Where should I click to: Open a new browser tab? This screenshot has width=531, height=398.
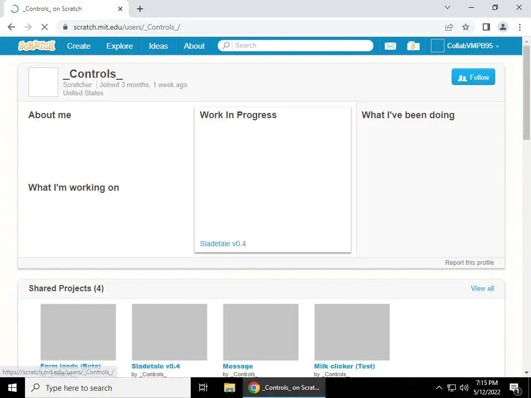pos(140,9)
